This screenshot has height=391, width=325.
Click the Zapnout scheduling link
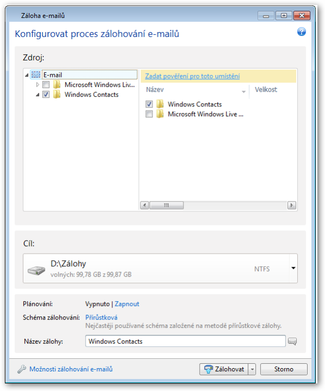(x=127, y=304)
